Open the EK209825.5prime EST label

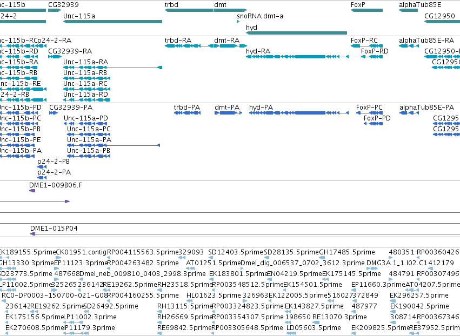[380, 328]
